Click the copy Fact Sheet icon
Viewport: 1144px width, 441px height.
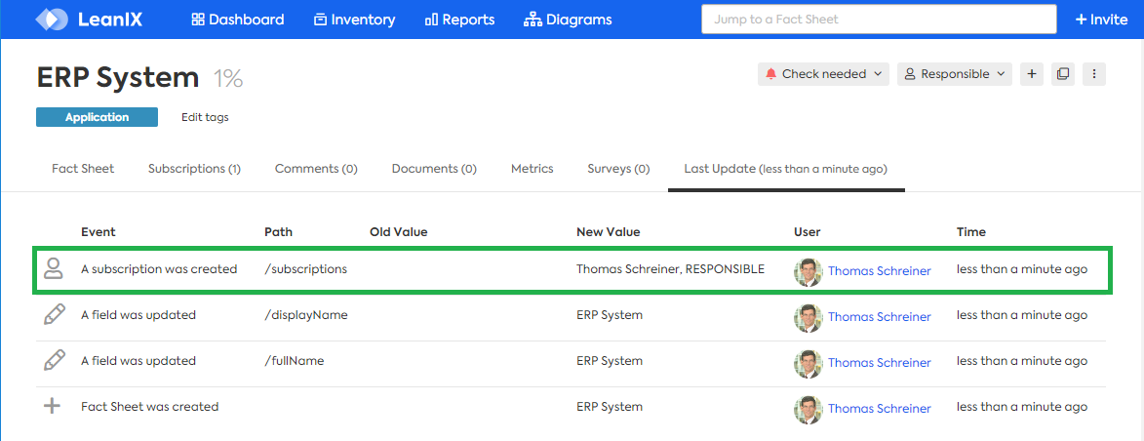1063,74
